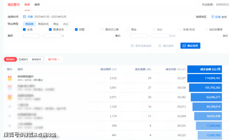Switch to the 库存 tab
The image size is (229, 140).
[37, 5]
